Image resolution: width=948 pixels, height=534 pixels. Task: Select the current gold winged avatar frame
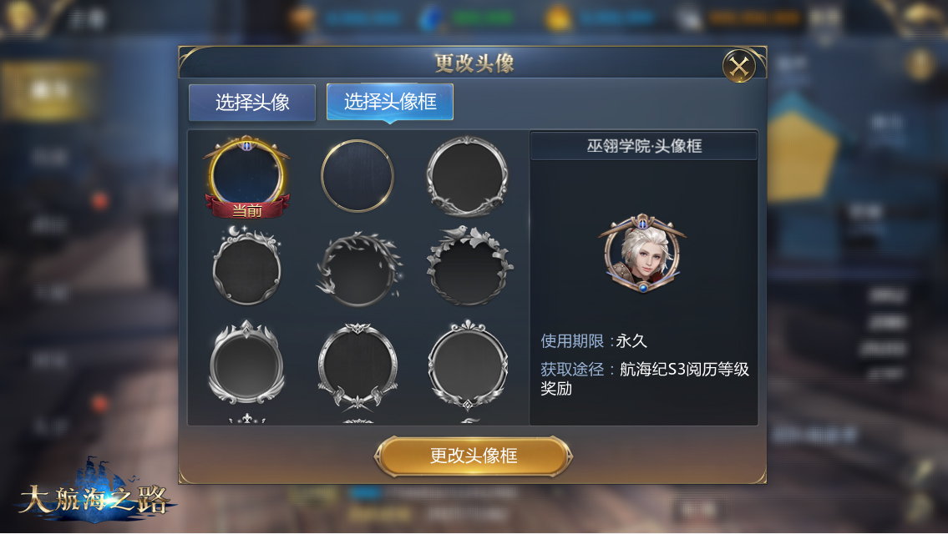tap(246, 176)
